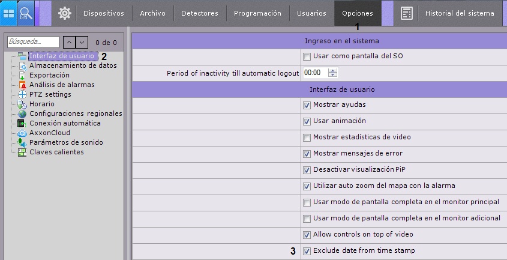Jump to next search result arrow

[x=82, y=42]
